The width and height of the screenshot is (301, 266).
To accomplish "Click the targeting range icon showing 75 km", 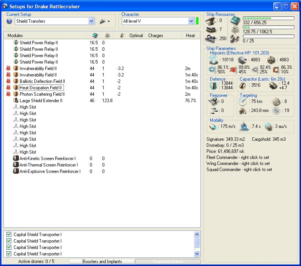I will click(x=243, y=102).
